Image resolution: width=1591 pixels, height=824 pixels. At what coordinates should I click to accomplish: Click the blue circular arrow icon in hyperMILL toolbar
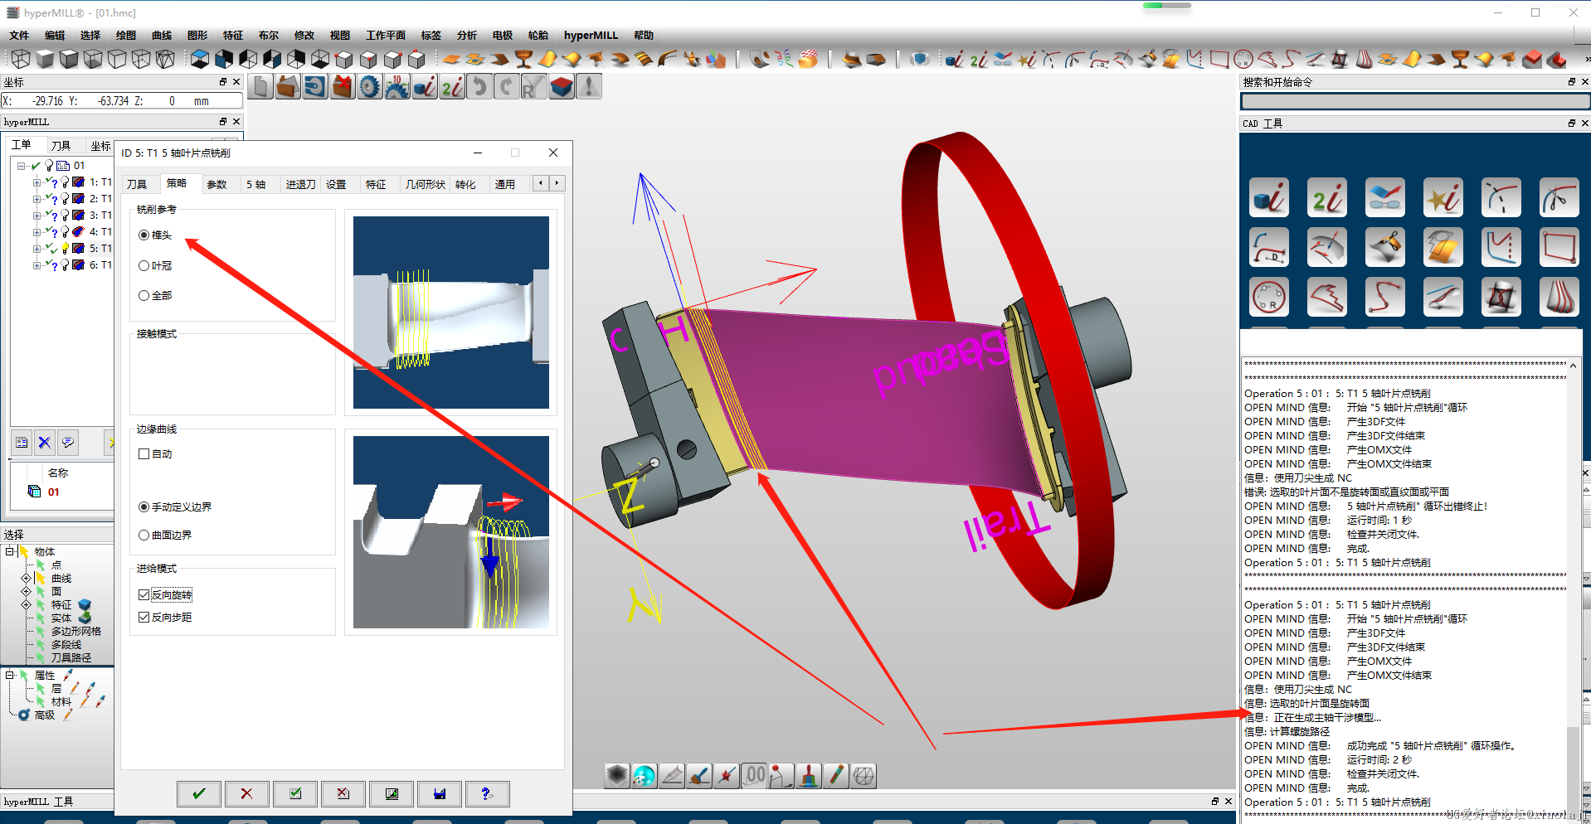[x=315, y=86]
